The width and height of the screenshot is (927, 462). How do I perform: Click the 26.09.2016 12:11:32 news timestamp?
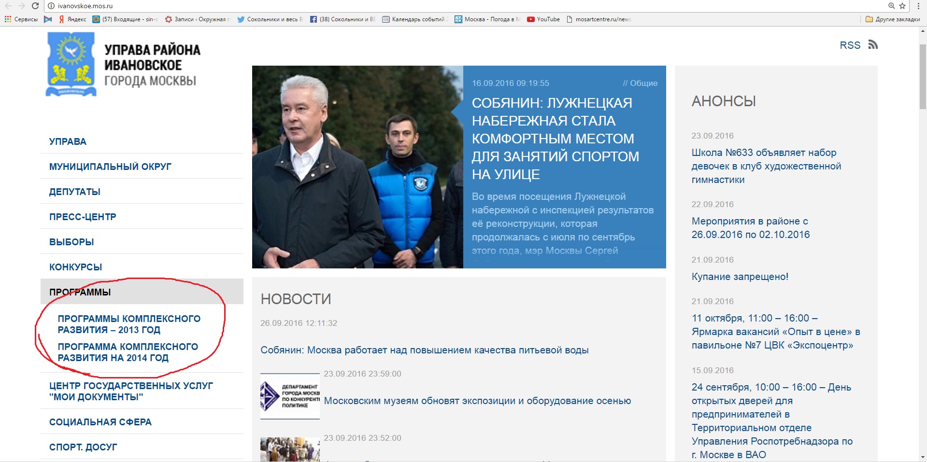point(299,323)
